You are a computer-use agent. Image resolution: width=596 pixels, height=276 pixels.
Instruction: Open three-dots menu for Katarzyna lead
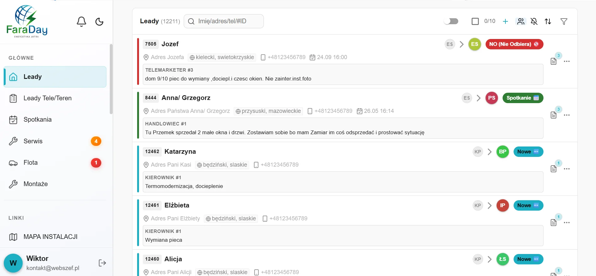click(x=567, y=169)
